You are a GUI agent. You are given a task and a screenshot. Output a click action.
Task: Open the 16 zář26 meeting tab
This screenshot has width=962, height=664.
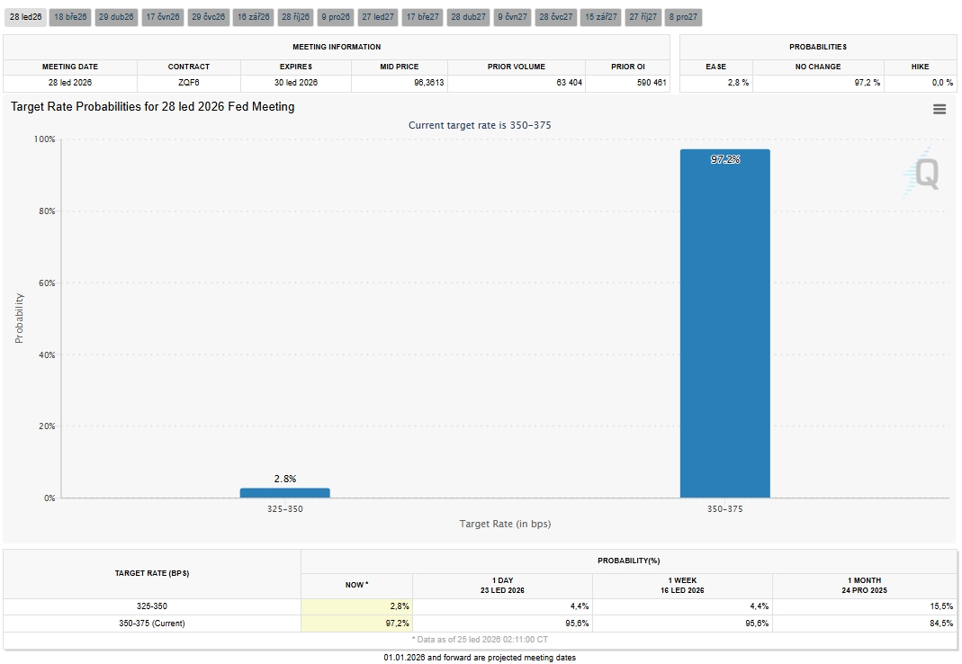coord(254,17)
